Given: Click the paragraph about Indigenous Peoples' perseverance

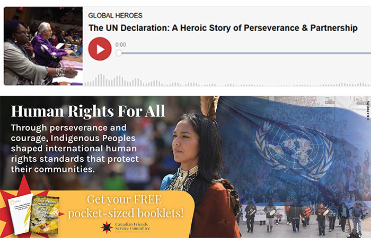Looking at the screenshot, I should pos(75,148).
